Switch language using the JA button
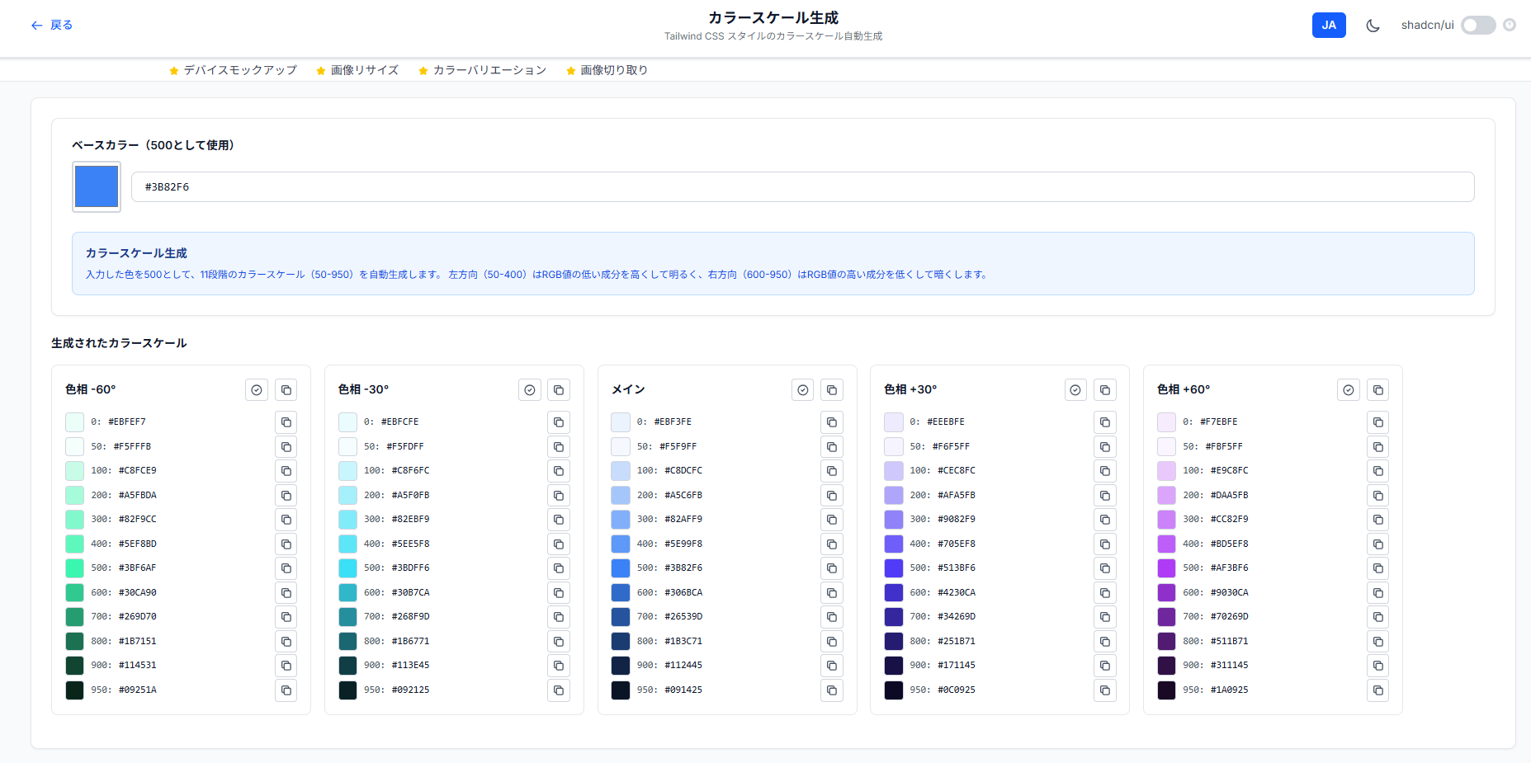This screenshot has height=763, width=1531. click(1329, 26)
